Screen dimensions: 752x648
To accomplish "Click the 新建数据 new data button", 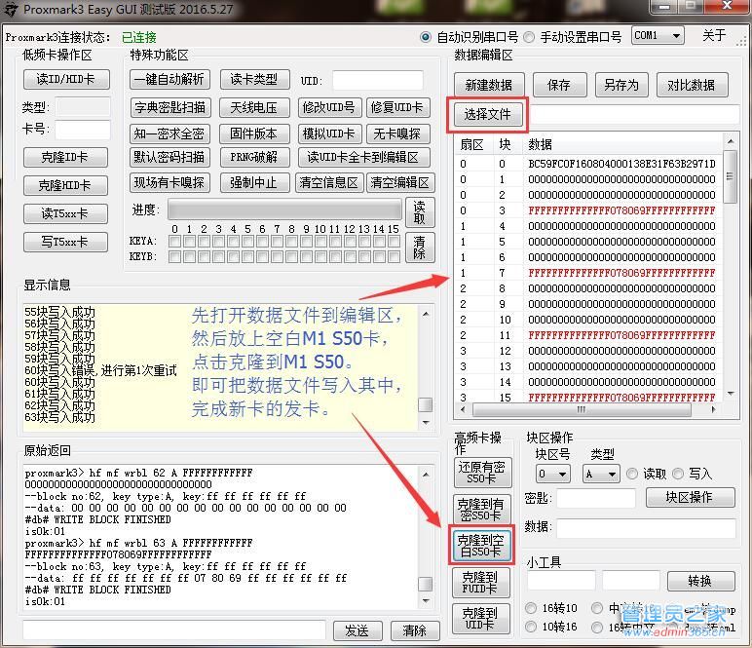I will click(x=489, y=85).
